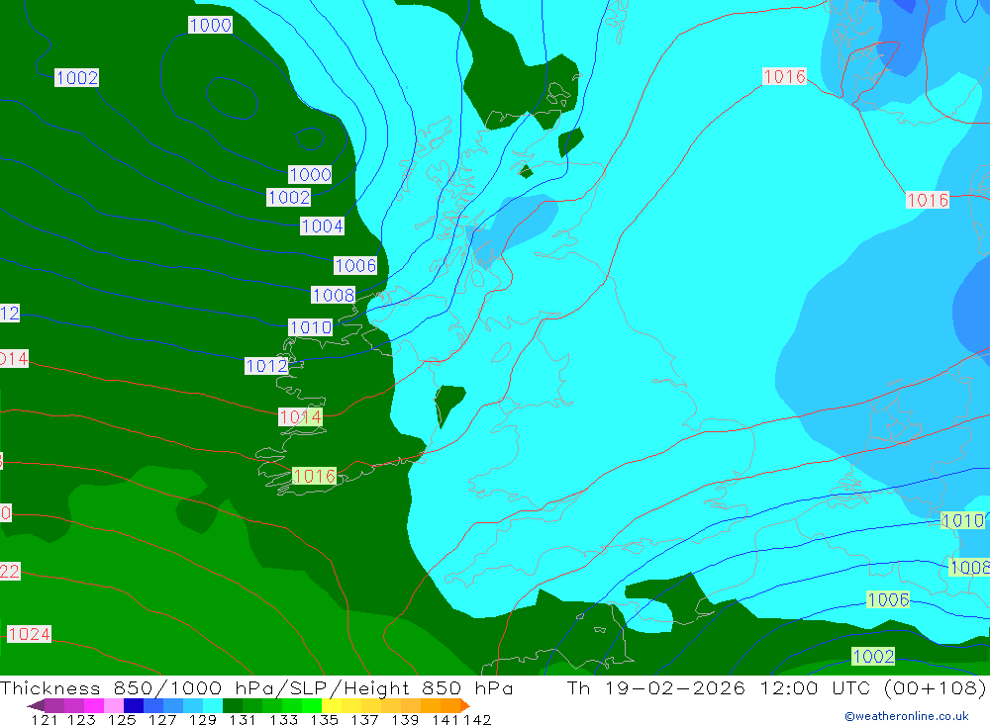Click the weatheronline.co.uk copyright link
Image resolution: width=990 pixels, height=725 pixels.
click(907, 716)
